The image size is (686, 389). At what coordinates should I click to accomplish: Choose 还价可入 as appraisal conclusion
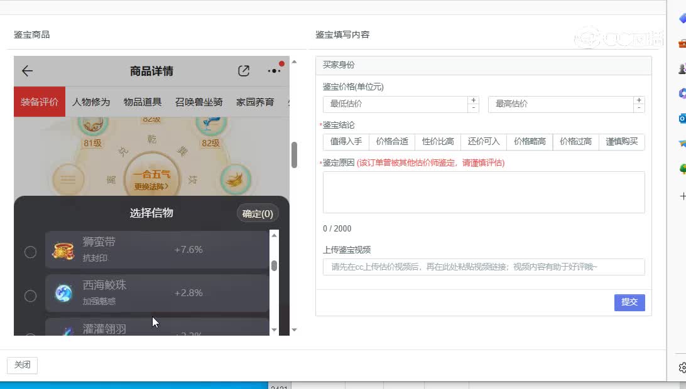coord(484,142)
